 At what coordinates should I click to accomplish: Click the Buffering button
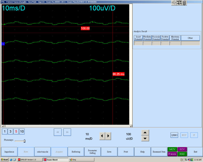(76, 152)
